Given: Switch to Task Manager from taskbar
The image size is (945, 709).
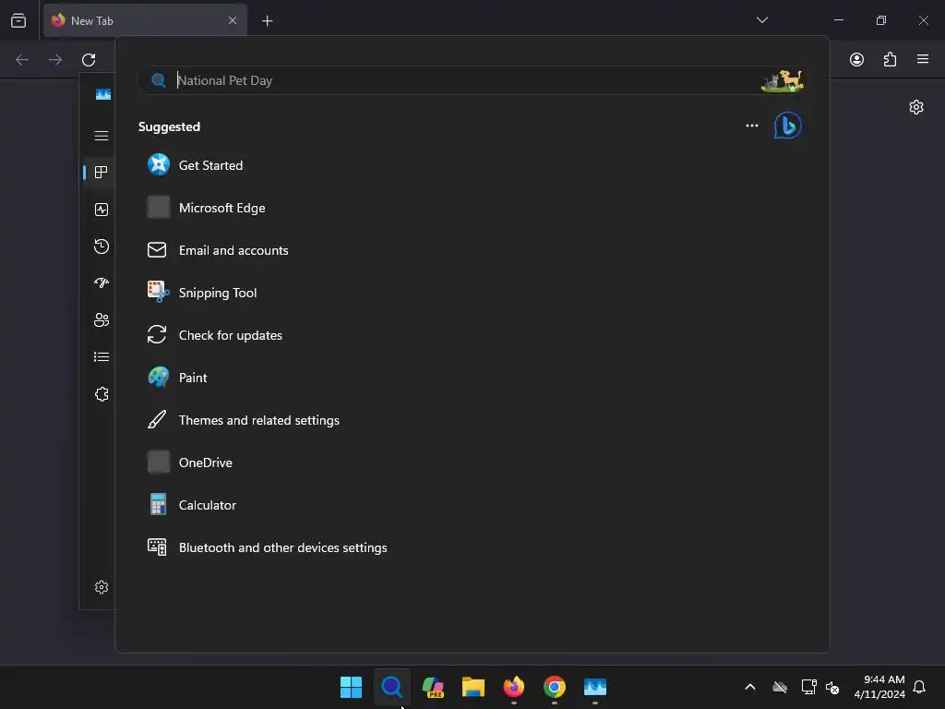Looking at the screenshot, I should click(x=595, y=687).
